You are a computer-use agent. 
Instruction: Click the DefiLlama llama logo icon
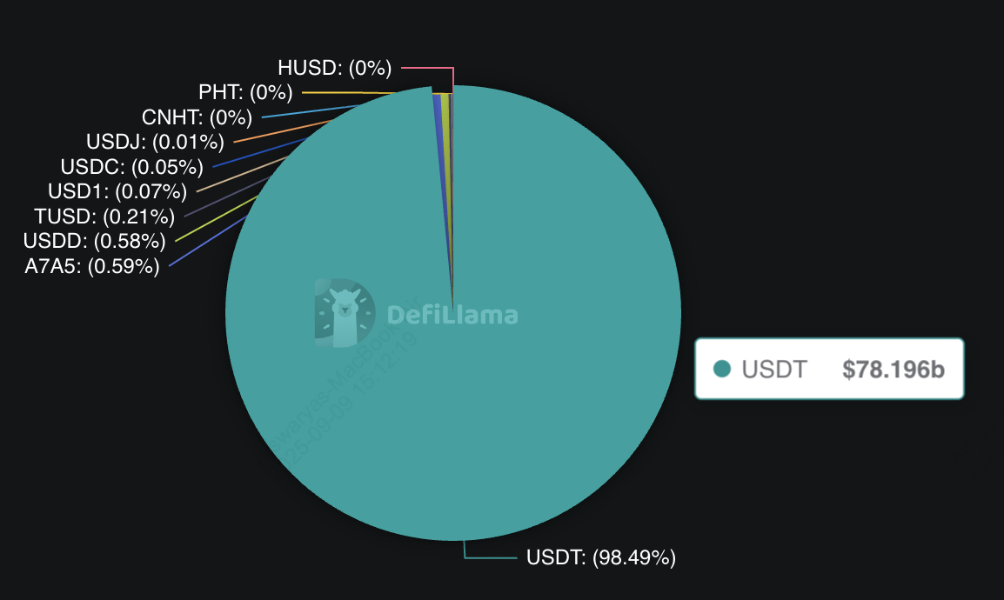coord(345,314)
